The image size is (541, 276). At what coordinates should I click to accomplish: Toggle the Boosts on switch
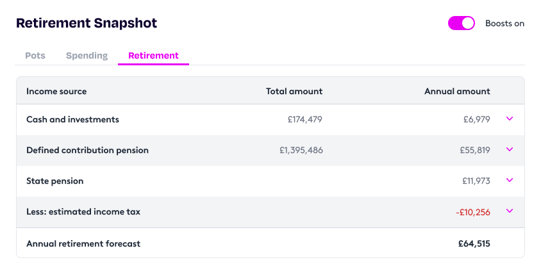(461, 23)
